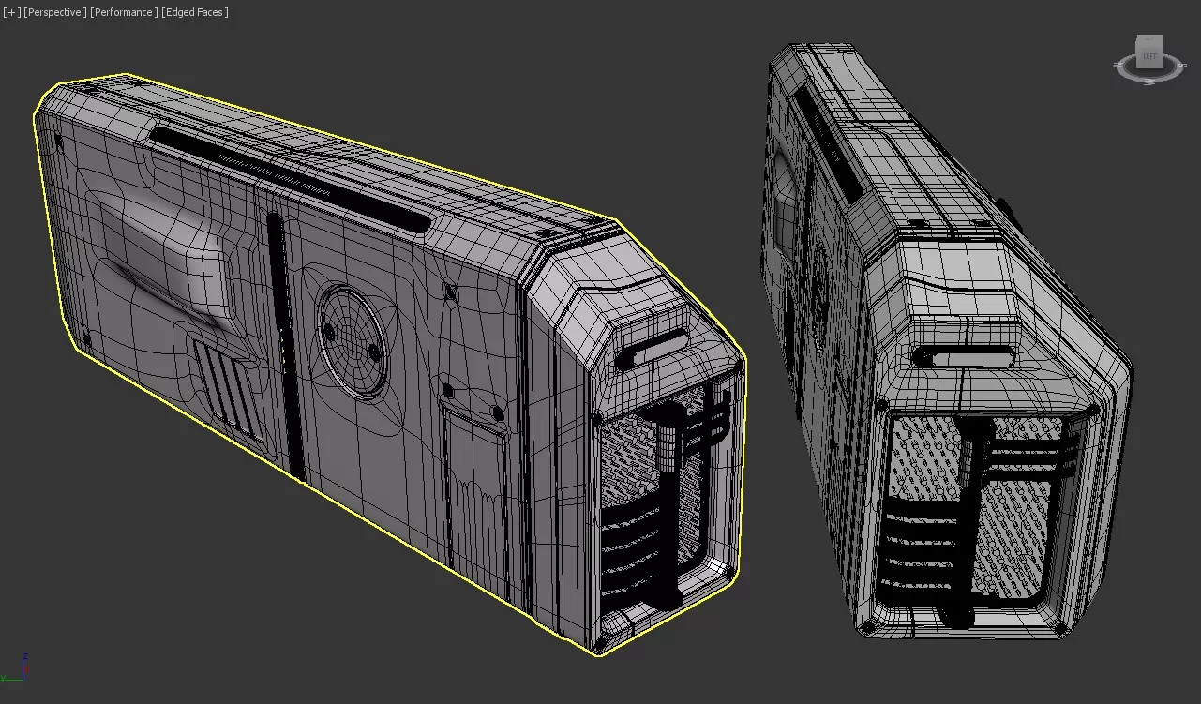Open the [+] general viewport menu
The height and width of the screenshot is (704, 1201).
11,12
